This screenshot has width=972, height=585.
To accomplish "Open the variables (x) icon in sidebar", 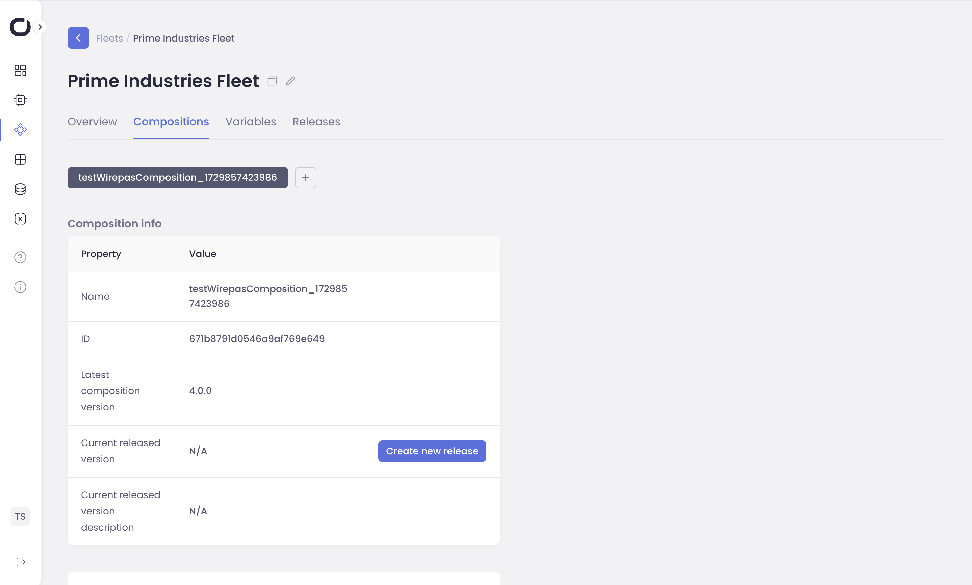I will [x=20, y=219].
